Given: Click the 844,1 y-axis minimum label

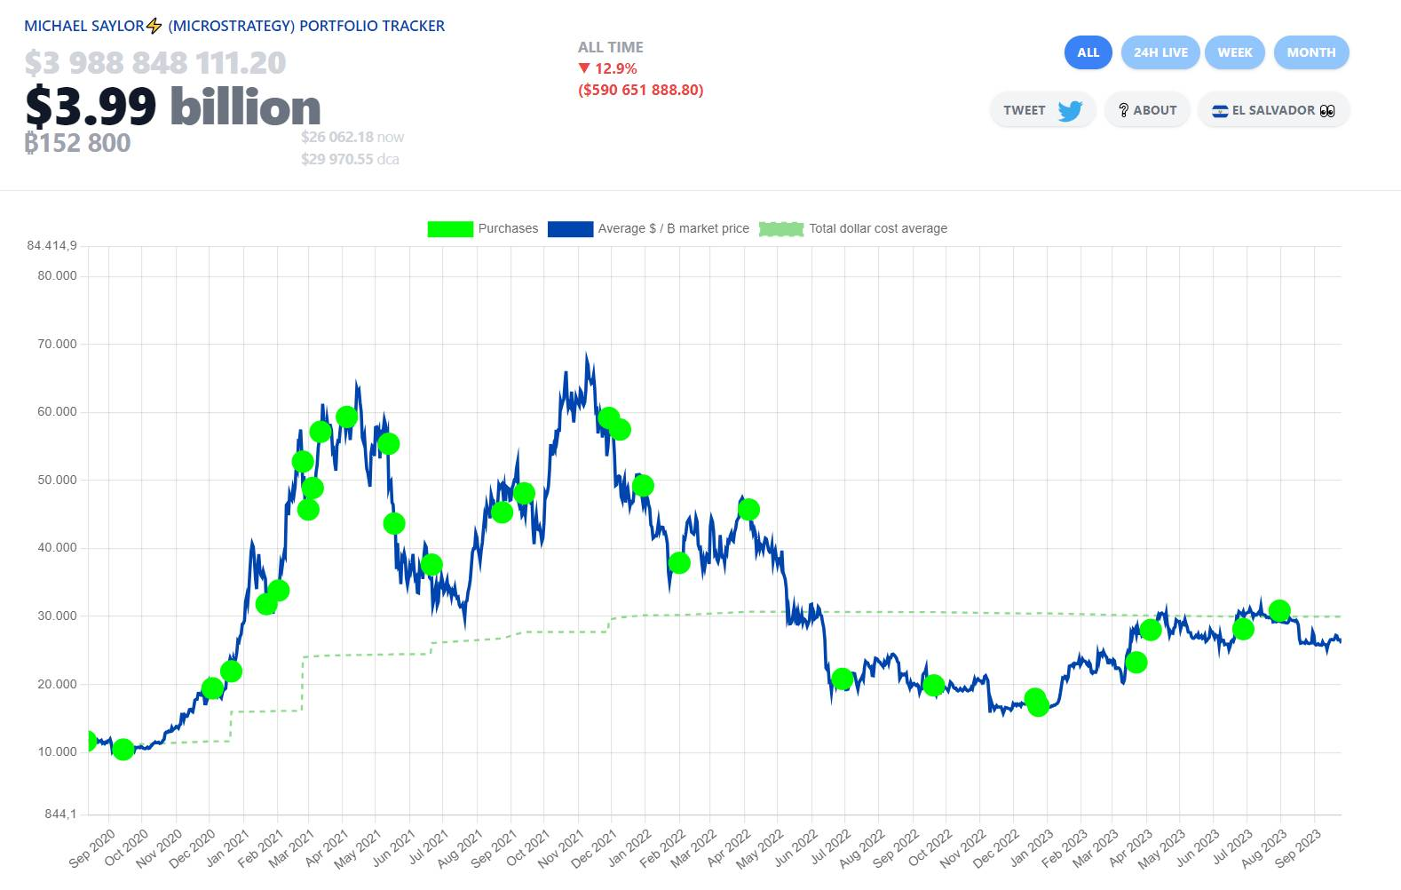Looking at the screenshot, I should tap(61, 814).
